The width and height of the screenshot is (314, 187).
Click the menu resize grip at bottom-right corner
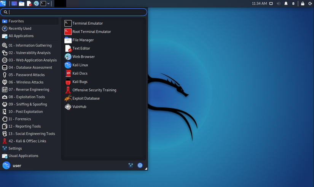pyautogui.click(x=146, y=169)
